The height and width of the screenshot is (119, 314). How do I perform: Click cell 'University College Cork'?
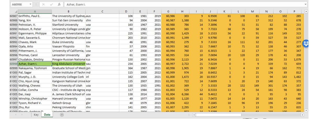(69, 77)
